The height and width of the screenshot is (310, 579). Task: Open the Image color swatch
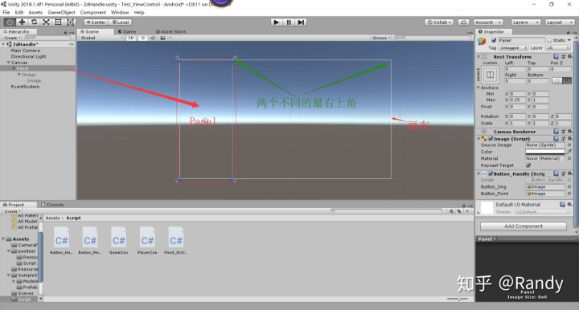coord(545,152)
